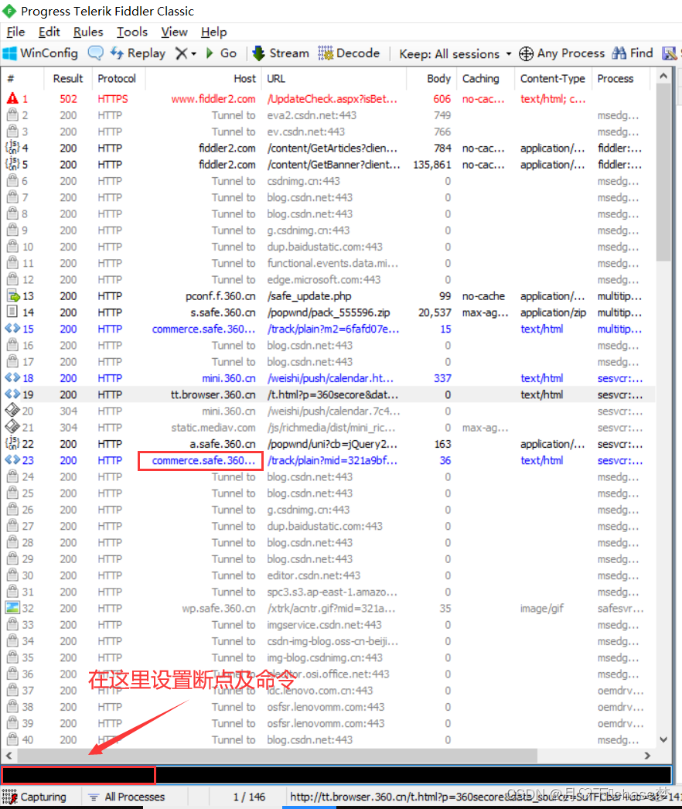Viewport: 682px width, 809px height.
Task: Click the lock icon of session 40
Action: pyautogui.click(x=12, y=739)
